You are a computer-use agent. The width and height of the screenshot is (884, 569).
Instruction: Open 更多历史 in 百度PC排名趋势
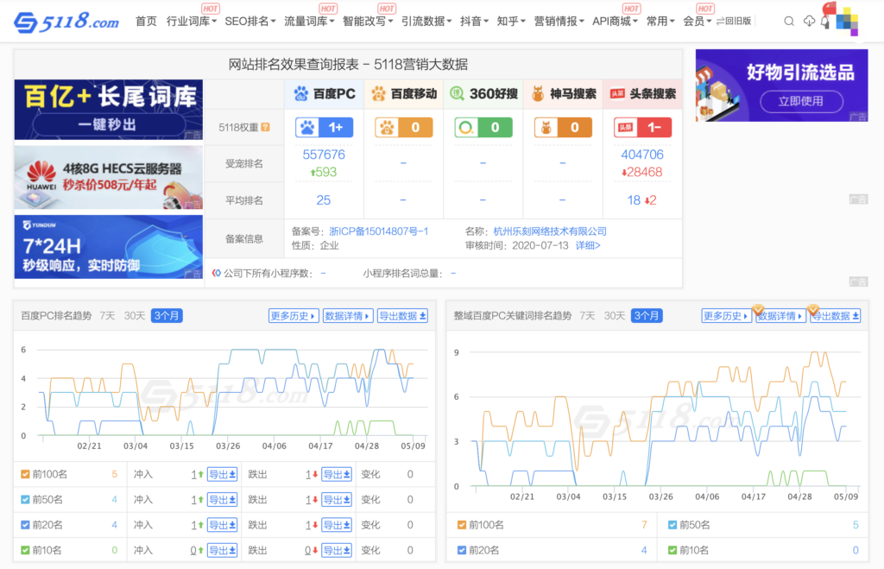tap(294, 316)
